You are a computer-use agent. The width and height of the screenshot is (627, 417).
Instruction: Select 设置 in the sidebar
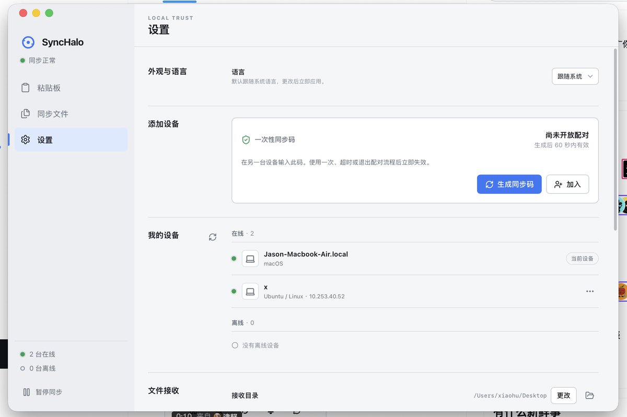point(71,140)
